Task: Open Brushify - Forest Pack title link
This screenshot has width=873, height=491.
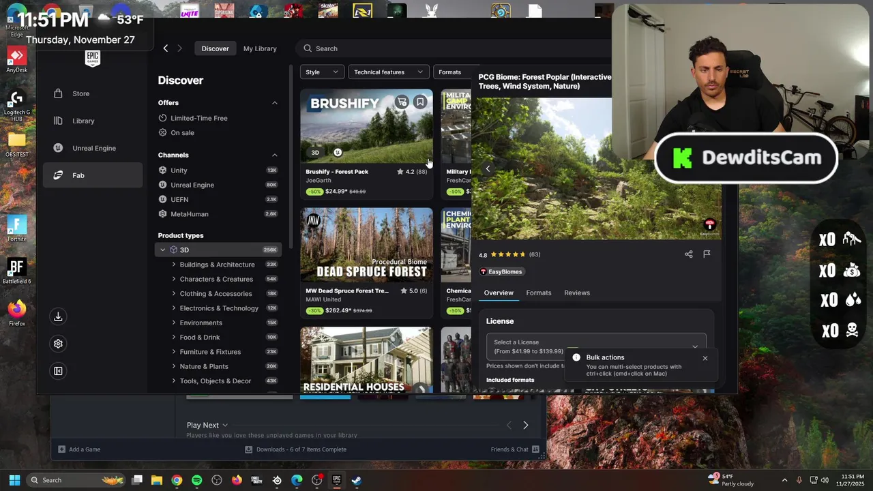Action: (337, 172)
